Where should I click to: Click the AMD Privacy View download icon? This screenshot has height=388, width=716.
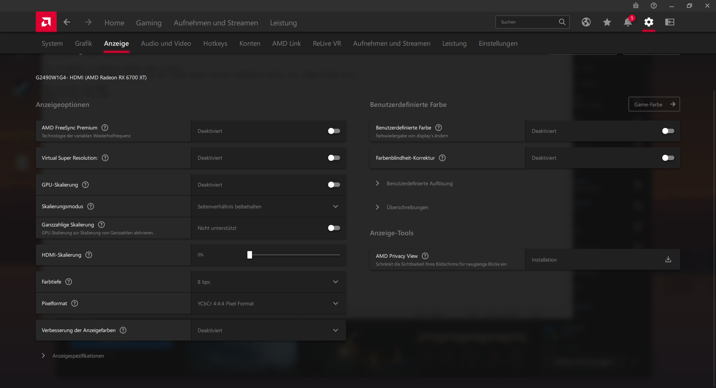pyautogui.click(x=668, y=259)
